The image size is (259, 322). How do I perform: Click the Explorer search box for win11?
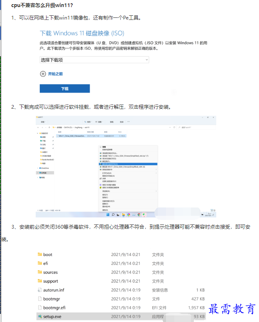[197, 127]
